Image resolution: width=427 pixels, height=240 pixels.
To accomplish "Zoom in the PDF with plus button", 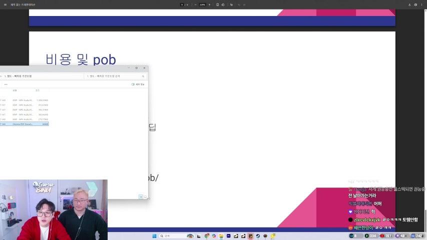I will coord(209,4).
